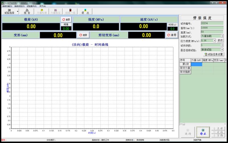Select the 有效强度 row header
This screenshot has width=228, height=143.
tap(185, 72)
